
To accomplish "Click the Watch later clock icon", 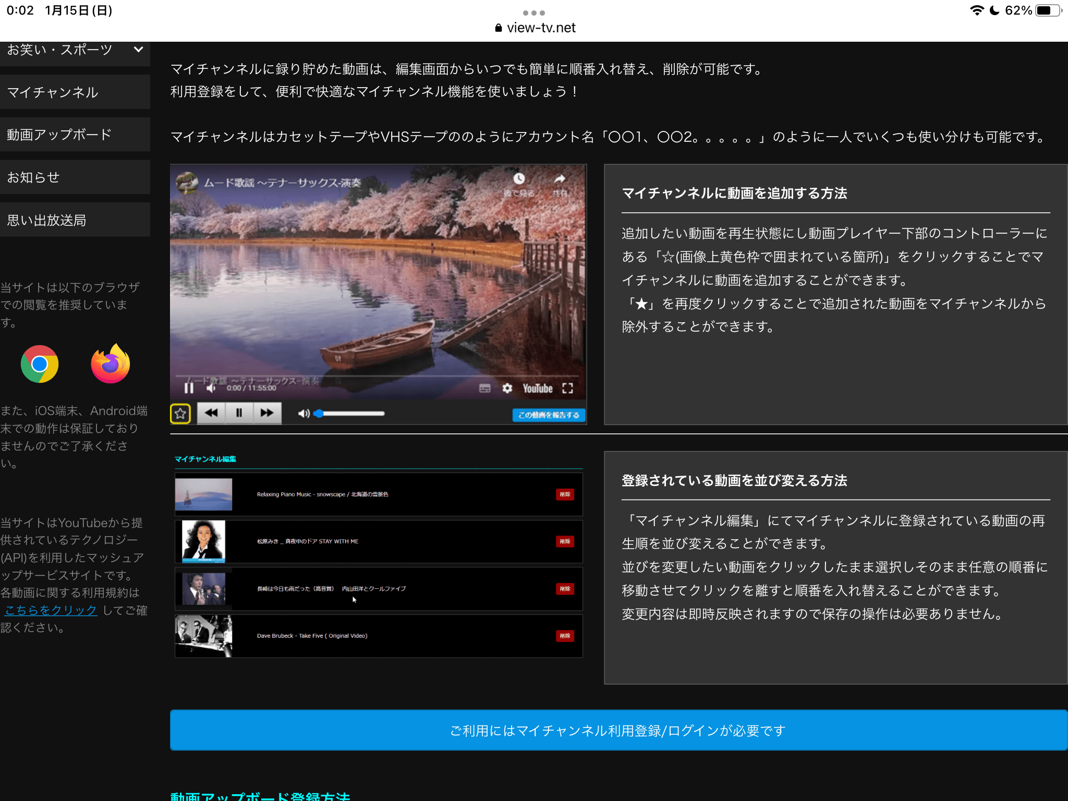I will (x=519, y=179).
